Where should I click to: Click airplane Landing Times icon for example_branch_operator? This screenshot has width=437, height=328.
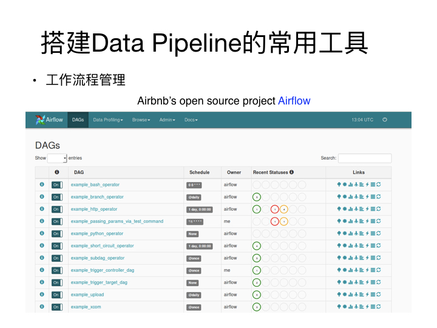(x=356, y=197)
